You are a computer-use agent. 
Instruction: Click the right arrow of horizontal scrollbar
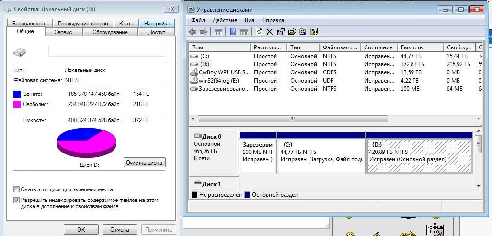point(478,119)
